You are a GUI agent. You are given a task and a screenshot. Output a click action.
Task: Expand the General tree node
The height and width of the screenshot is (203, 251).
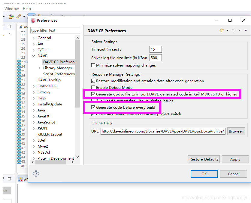[x=34, y=38]
